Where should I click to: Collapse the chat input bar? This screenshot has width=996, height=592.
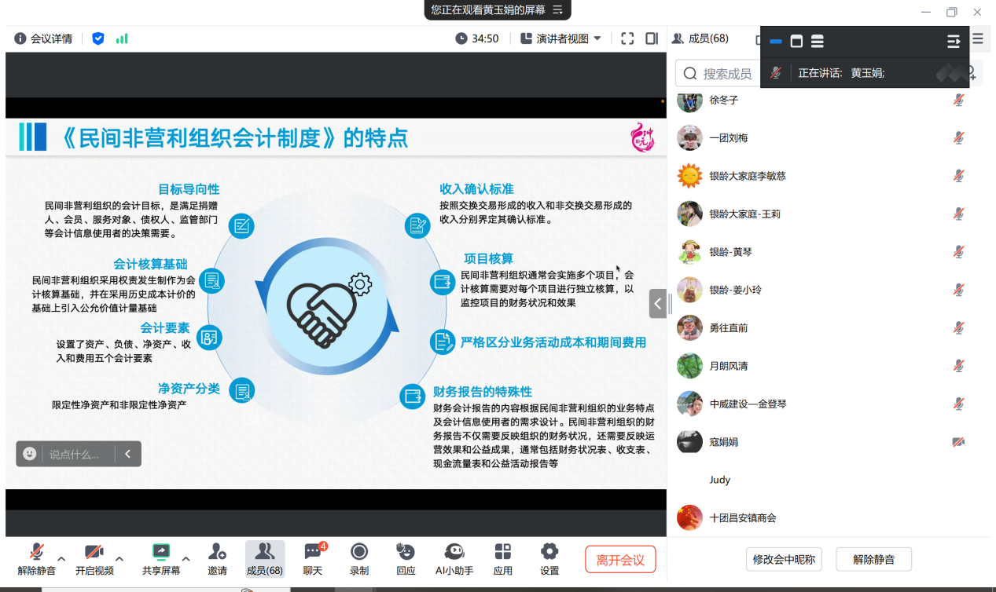127,453
